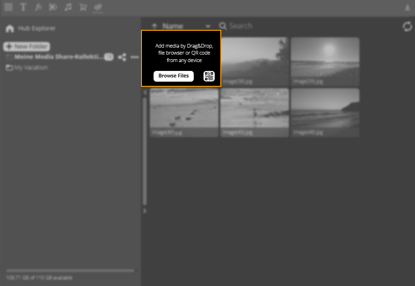Image resolution: width=415 pixels, height=286 pixels.
Task: Collapse panel using left splitter arrow
Action: pos(144,92)
